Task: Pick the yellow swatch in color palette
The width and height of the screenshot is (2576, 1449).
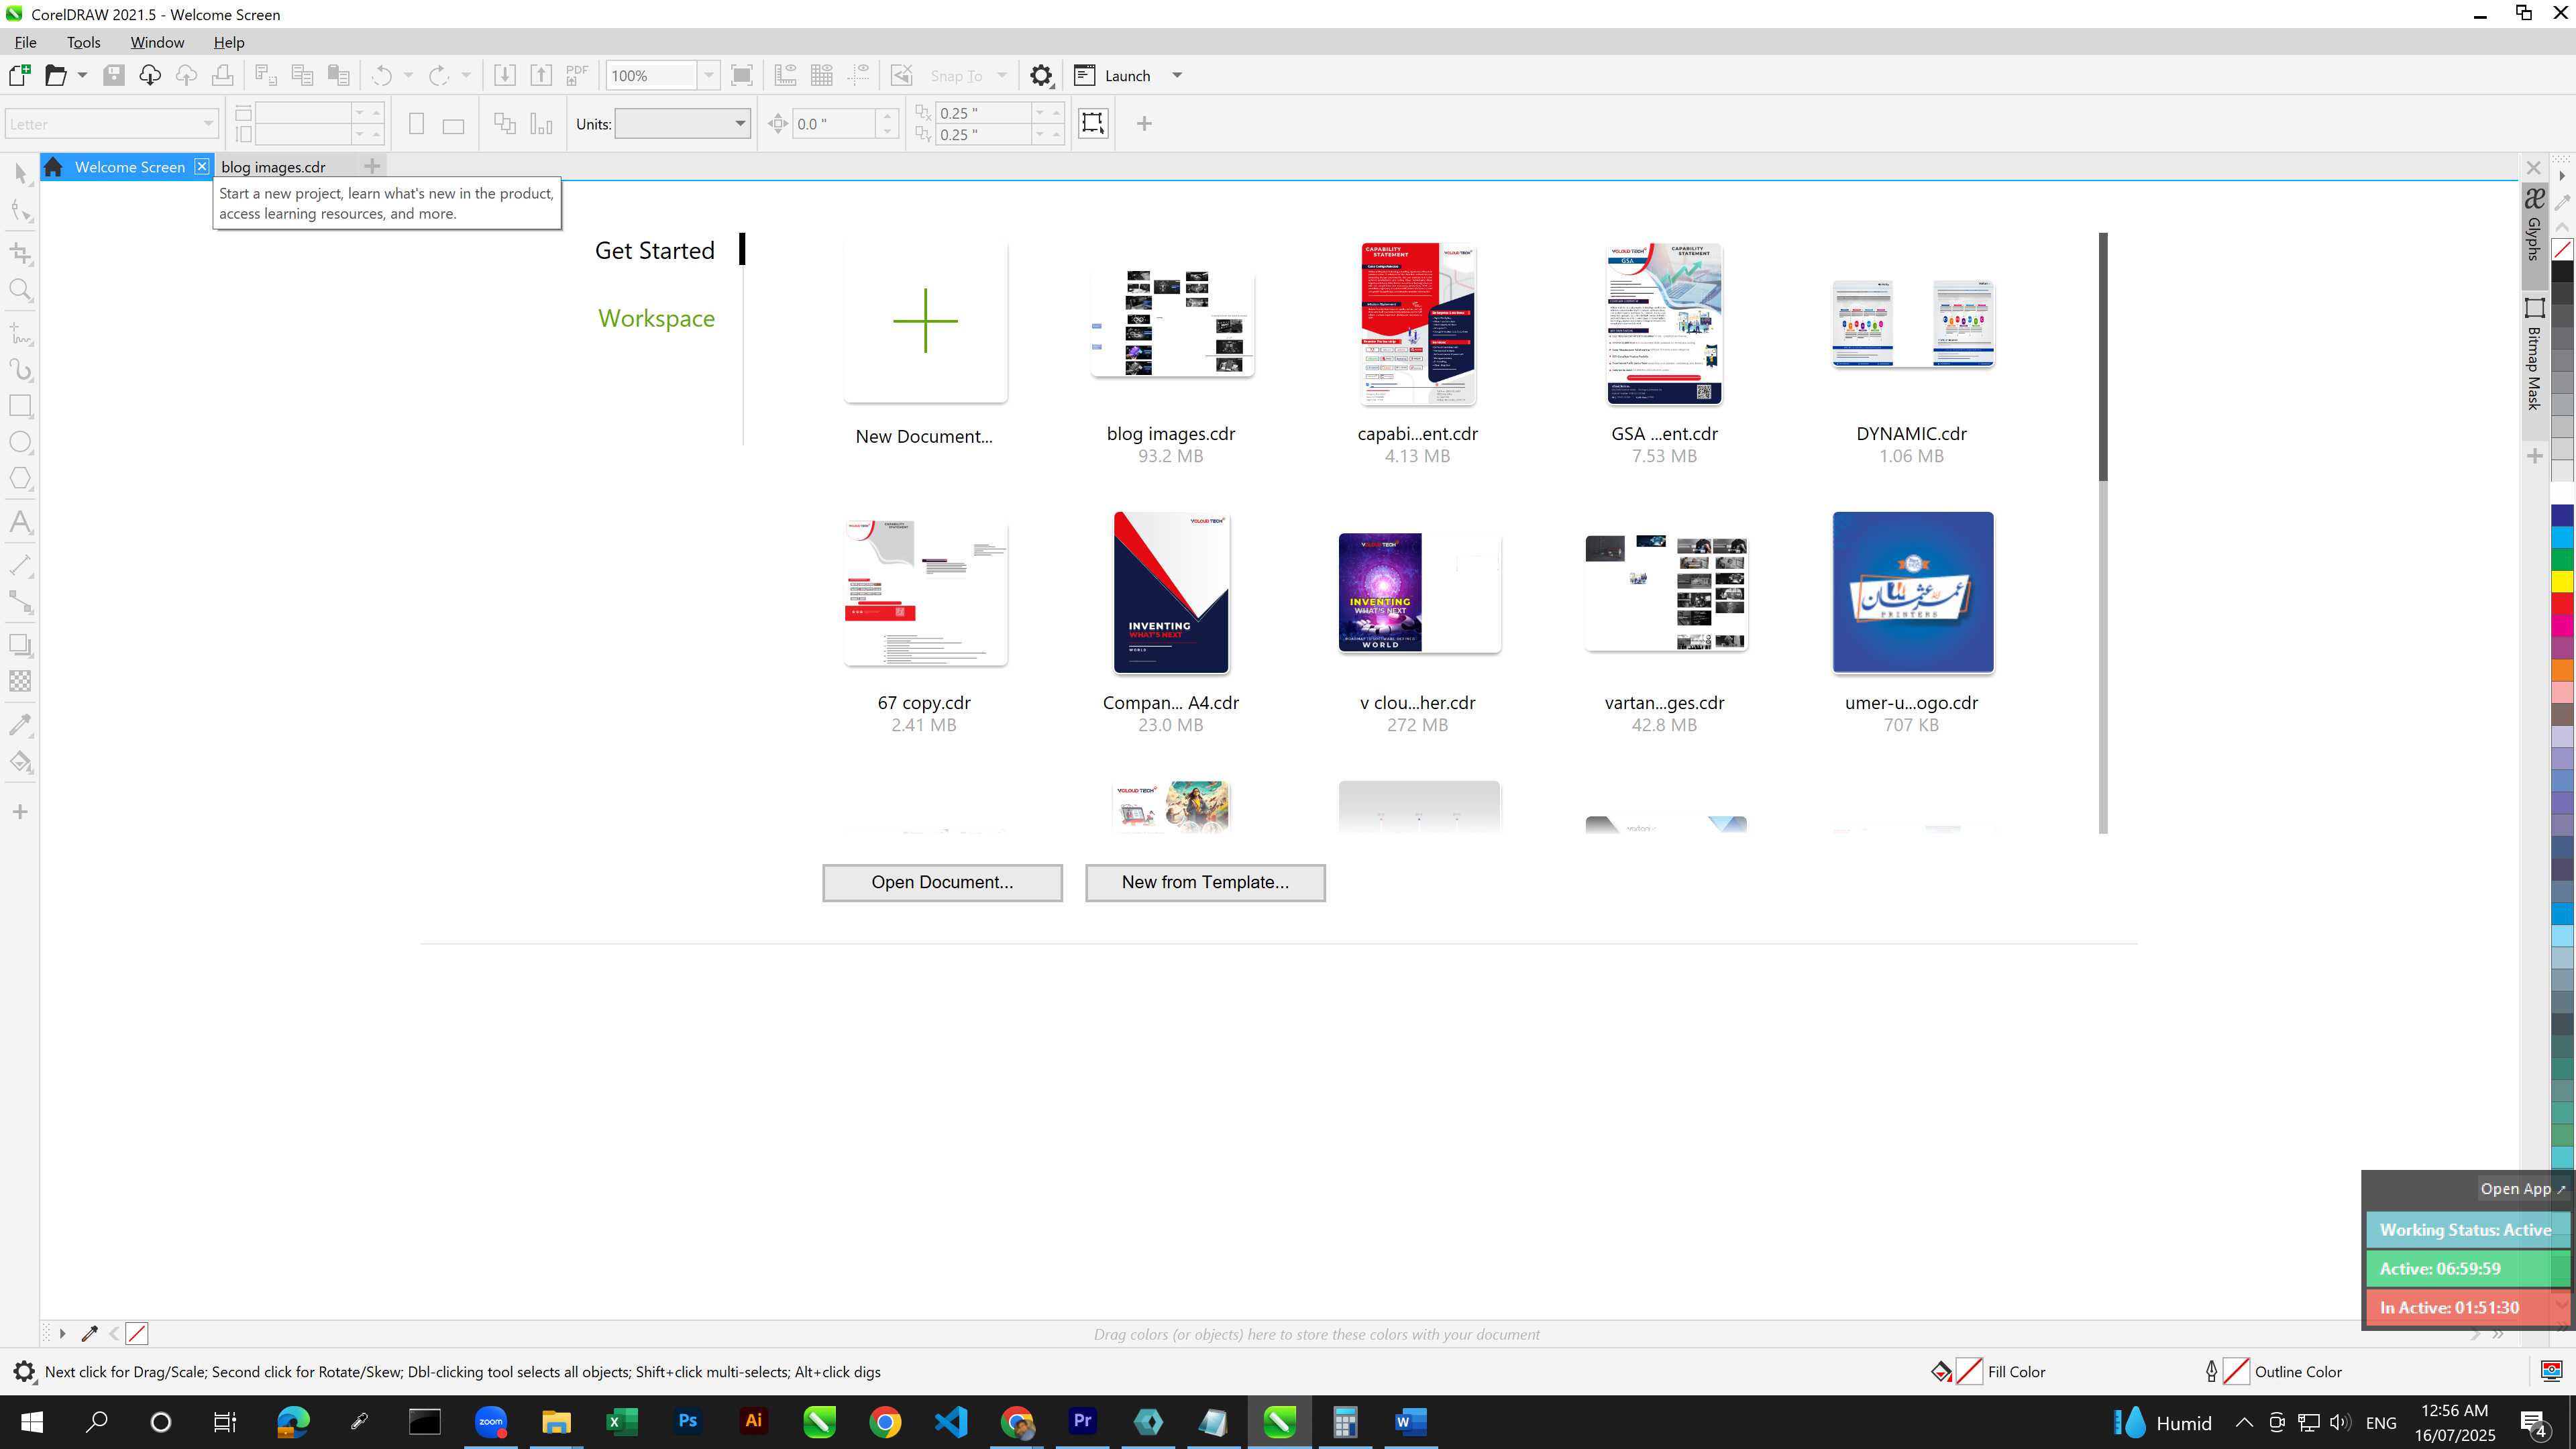Action: click(2563, 581)
